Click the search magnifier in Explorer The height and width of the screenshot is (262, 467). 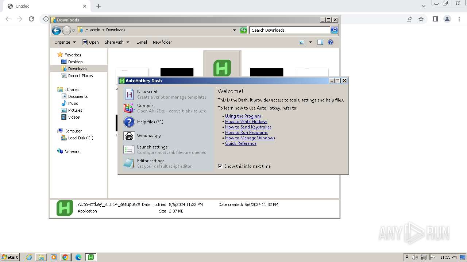[334, 30]
